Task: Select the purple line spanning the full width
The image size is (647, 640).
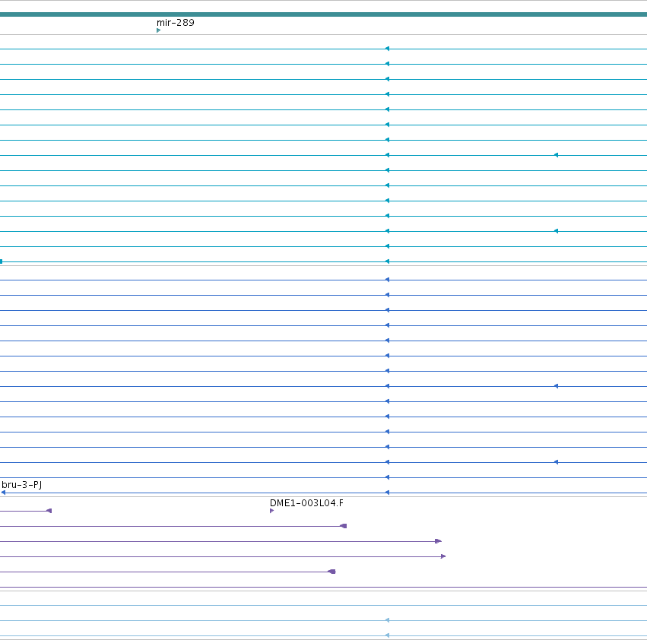Action: pos(324,587)
